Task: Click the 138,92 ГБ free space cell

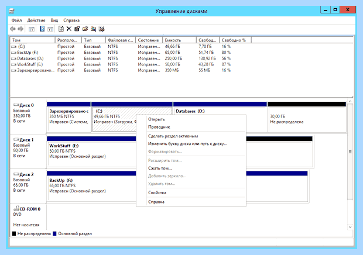Action: (207, 58)
